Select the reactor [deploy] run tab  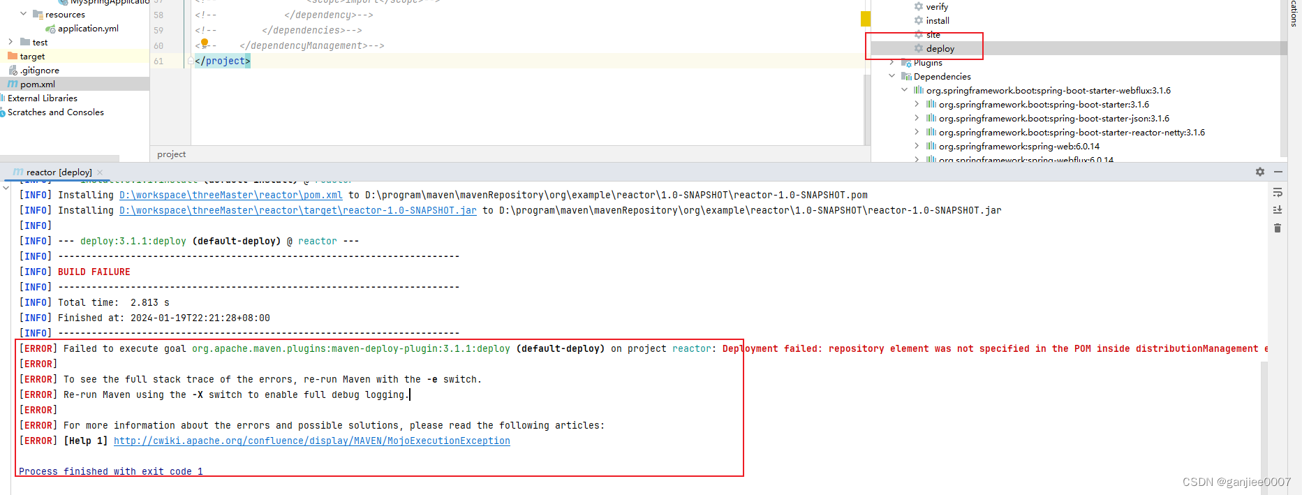59,172
